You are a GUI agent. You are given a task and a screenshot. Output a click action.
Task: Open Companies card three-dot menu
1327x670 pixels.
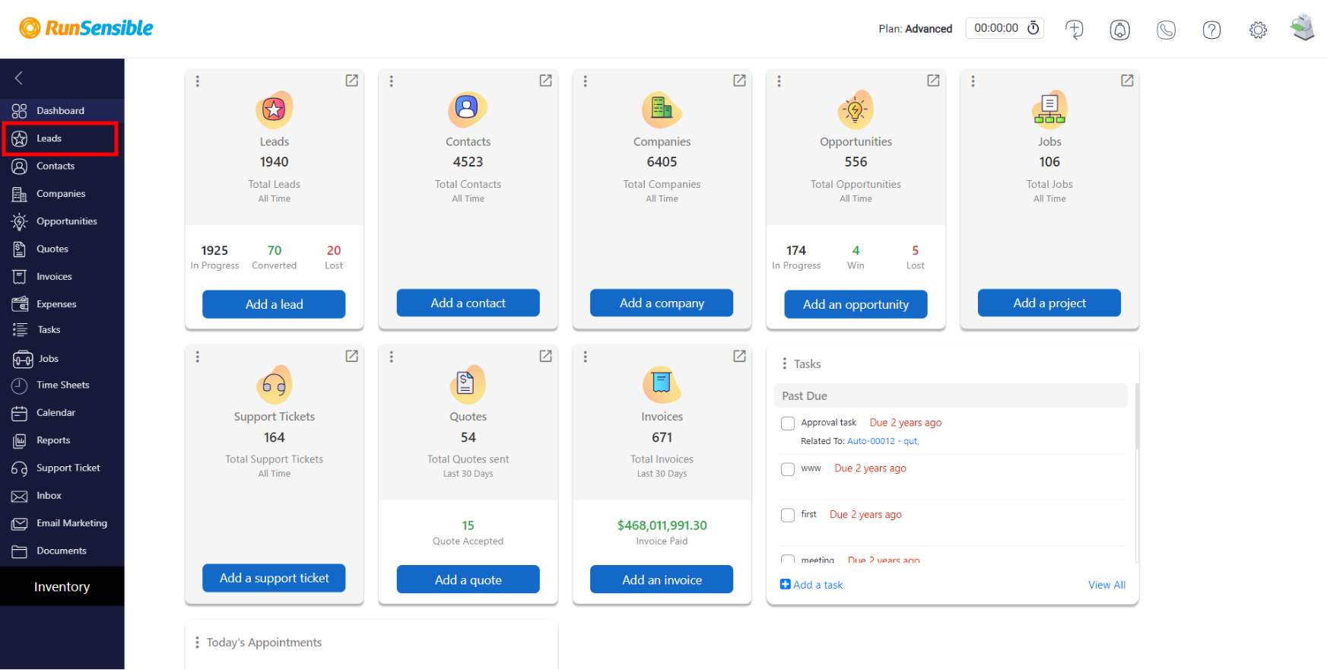(x=586, y=81)
